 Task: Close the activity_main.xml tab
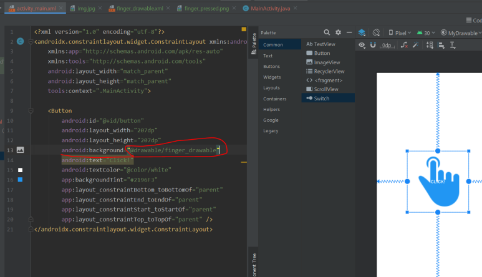tap(61, 8)
